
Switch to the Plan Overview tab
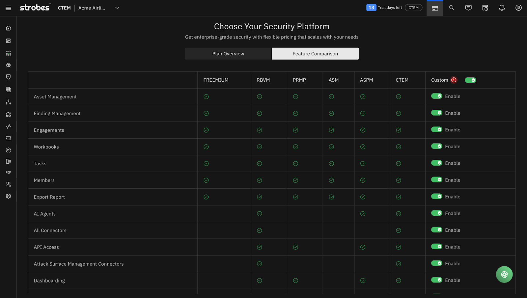[228, 53]
